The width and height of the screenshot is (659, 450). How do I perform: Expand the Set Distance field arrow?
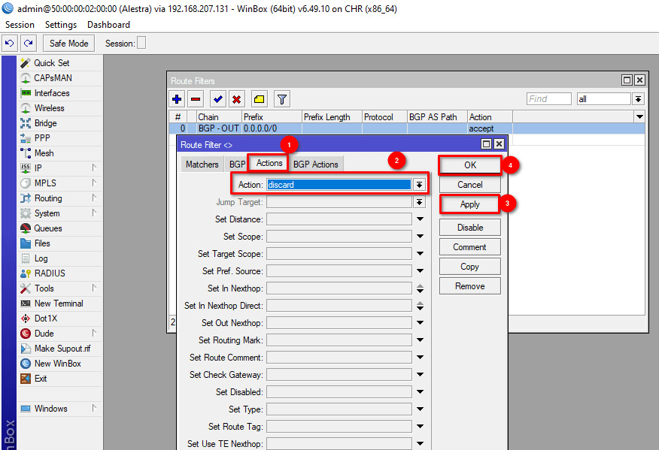420,219
